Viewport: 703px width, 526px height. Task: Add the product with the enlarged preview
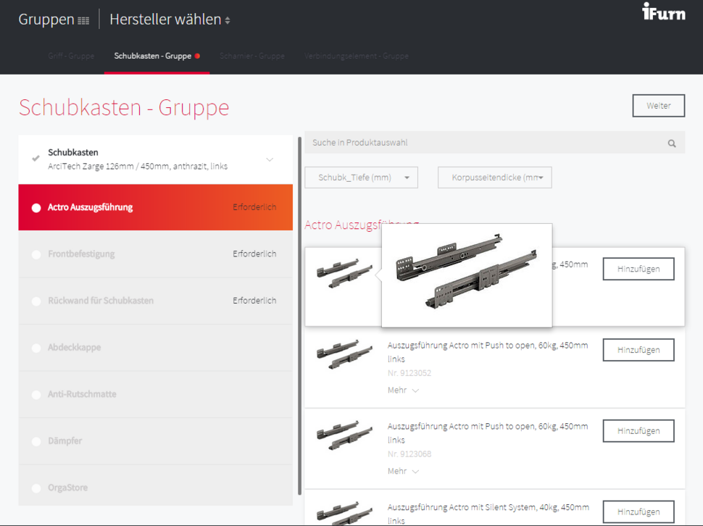(638, 269)
